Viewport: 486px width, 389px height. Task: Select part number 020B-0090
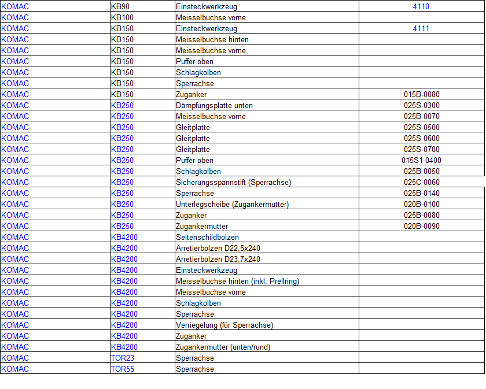[422, 227]
